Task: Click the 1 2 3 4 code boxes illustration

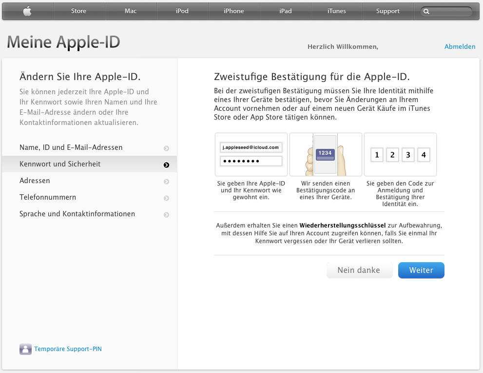Action: point(400,154)
